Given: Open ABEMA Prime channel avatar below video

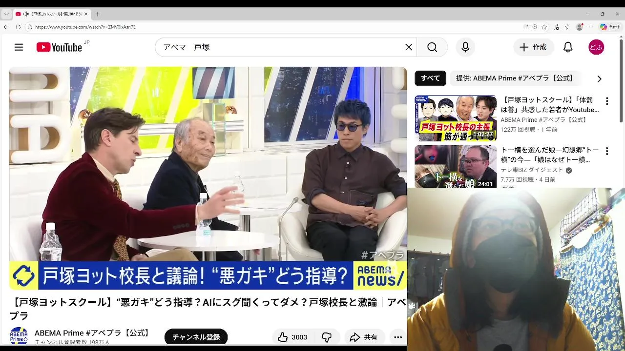Looking at the screenshot, I should click(x=19, y=336).
